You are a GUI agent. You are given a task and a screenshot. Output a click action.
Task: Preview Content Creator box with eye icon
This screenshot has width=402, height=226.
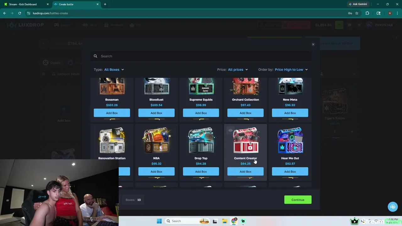click(x=231, y=131)
